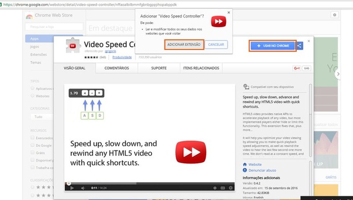This screenshot has width=353, height=200.
Task: Select the Aplicativos radio button
Action: 32,88
